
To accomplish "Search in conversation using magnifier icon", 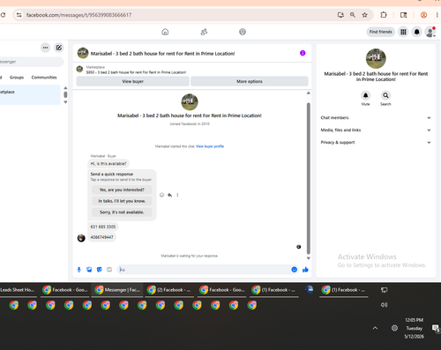I will click(385, 95).
